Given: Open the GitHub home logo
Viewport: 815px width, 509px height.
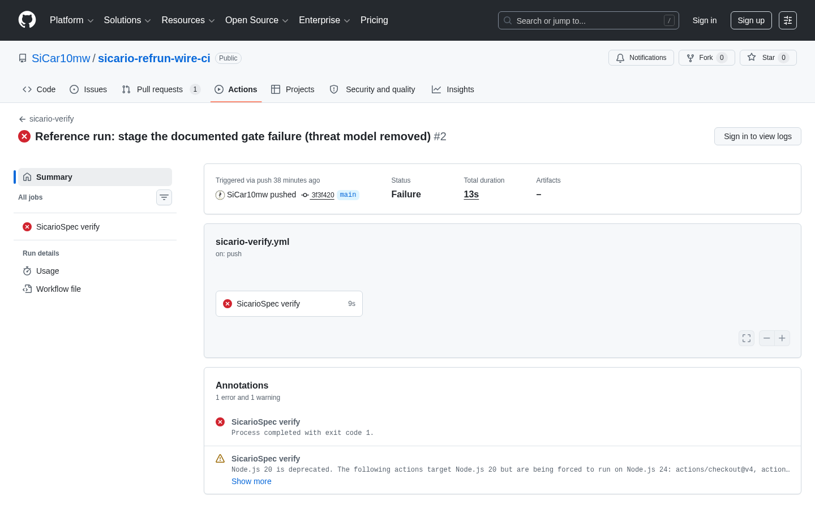Looking at the screenshot, I should click(x=27, y=20).
